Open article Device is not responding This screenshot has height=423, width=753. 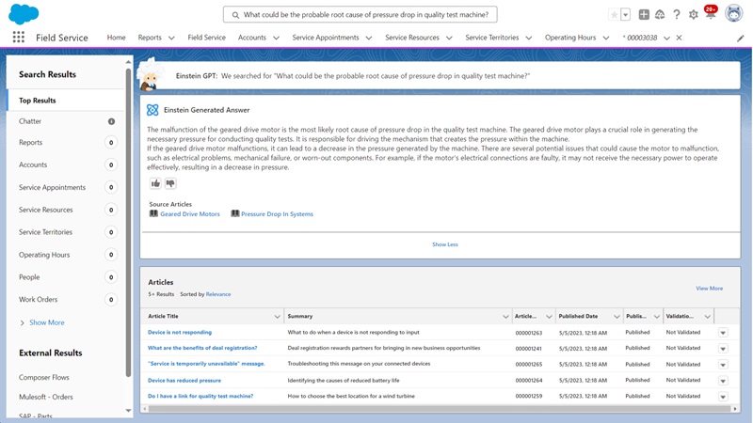coord(180,332)
